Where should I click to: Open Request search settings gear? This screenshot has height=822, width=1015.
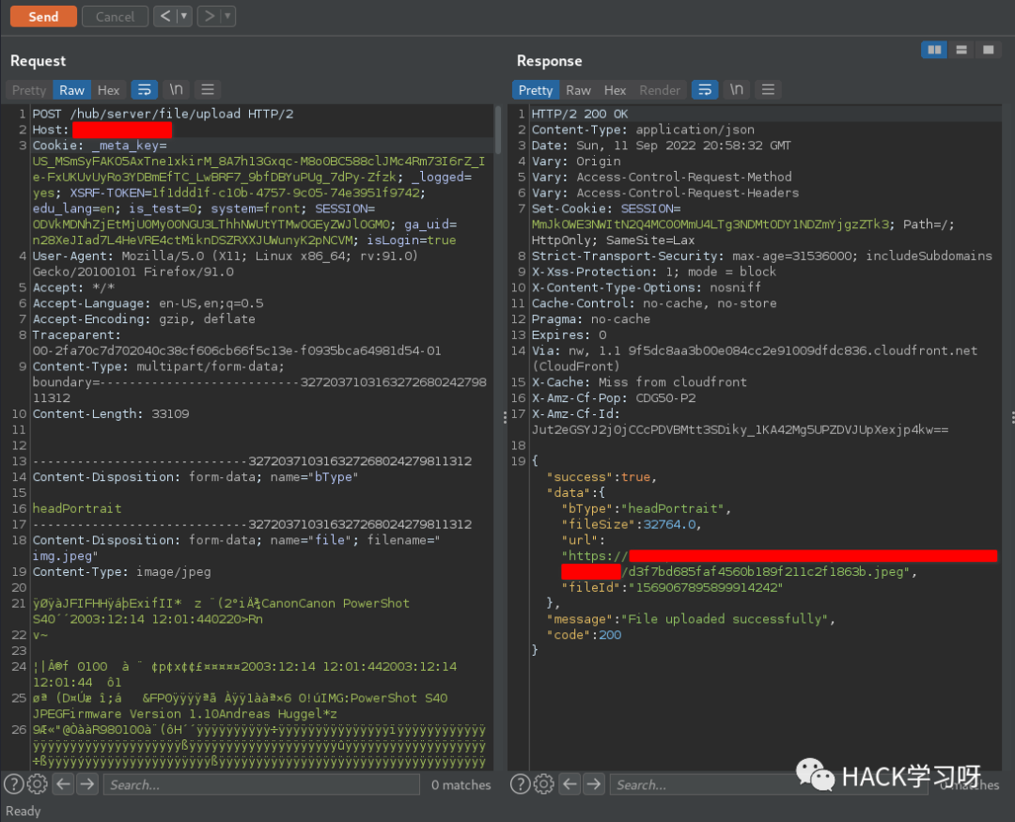click(x=38, y=784)
